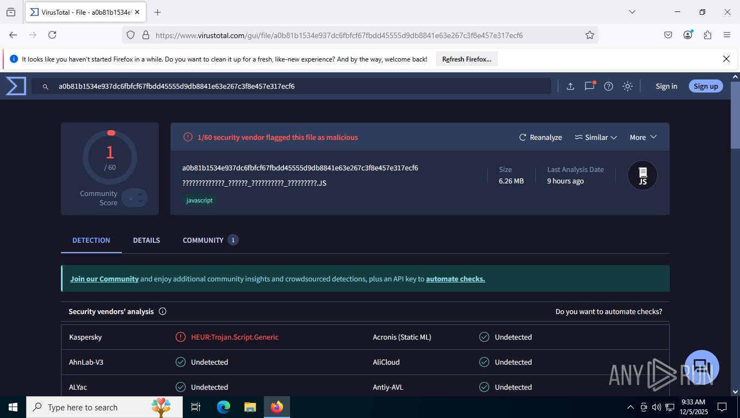Click the Acronis undetected check icon
Image resolution: width=740 pixels, height=418 pixels.
pyautogui.click(x=484, y=337)
